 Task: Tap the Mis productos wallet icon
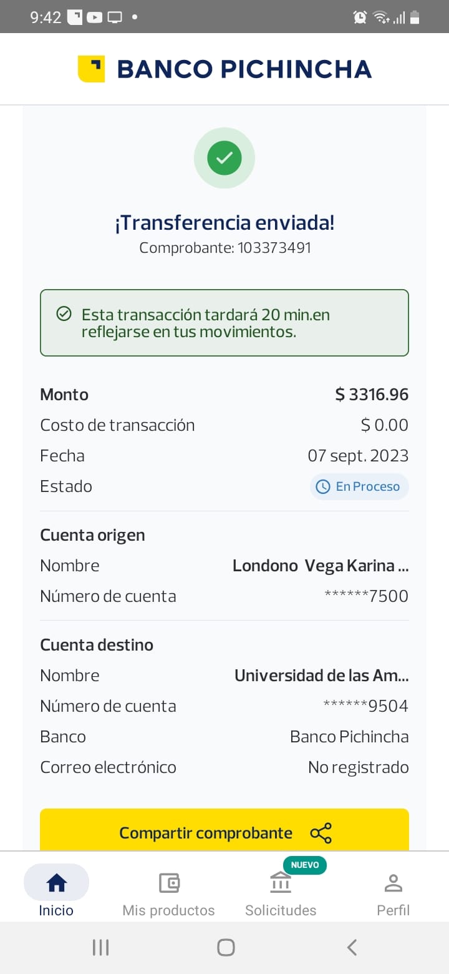coord(169,882)
